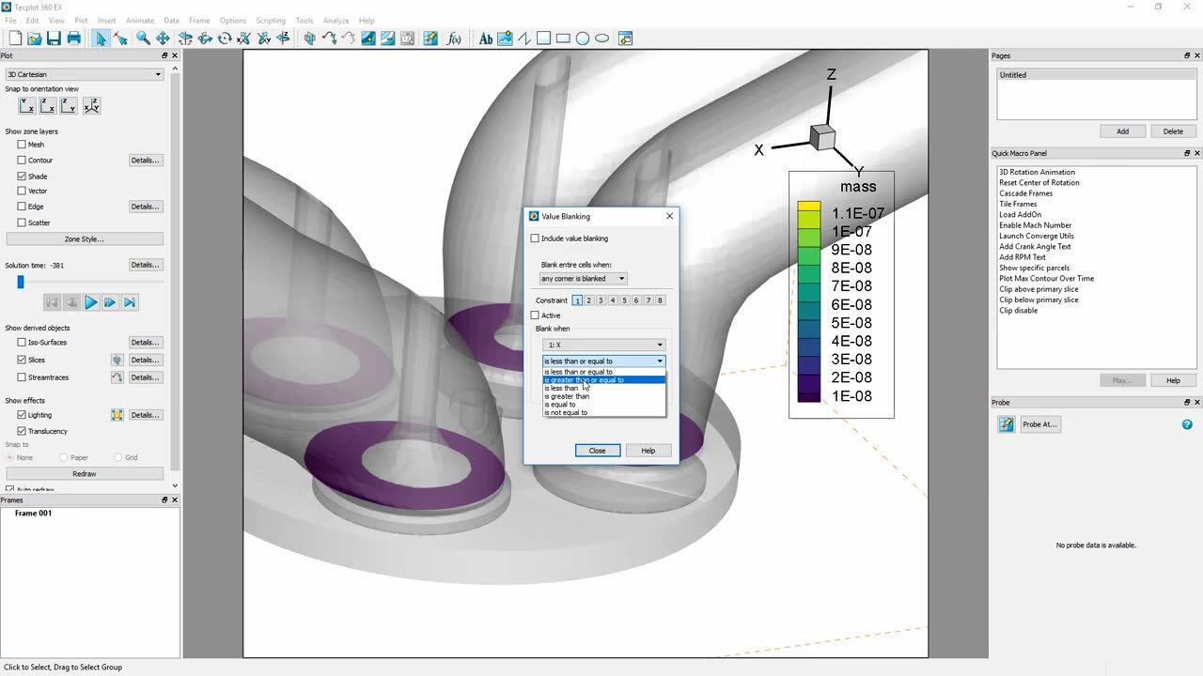Image resolution: width=1203 pixels, height=676 pixels.
Task: Open the Plot menu
Action: pyautogui.click(x=81, y=20)
